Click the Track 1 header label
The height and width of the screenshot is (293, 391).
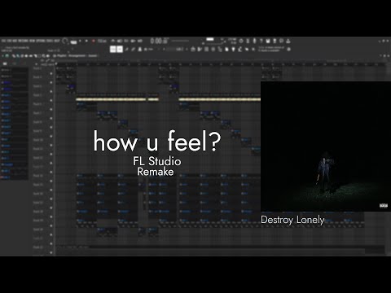tap(37, 68)
